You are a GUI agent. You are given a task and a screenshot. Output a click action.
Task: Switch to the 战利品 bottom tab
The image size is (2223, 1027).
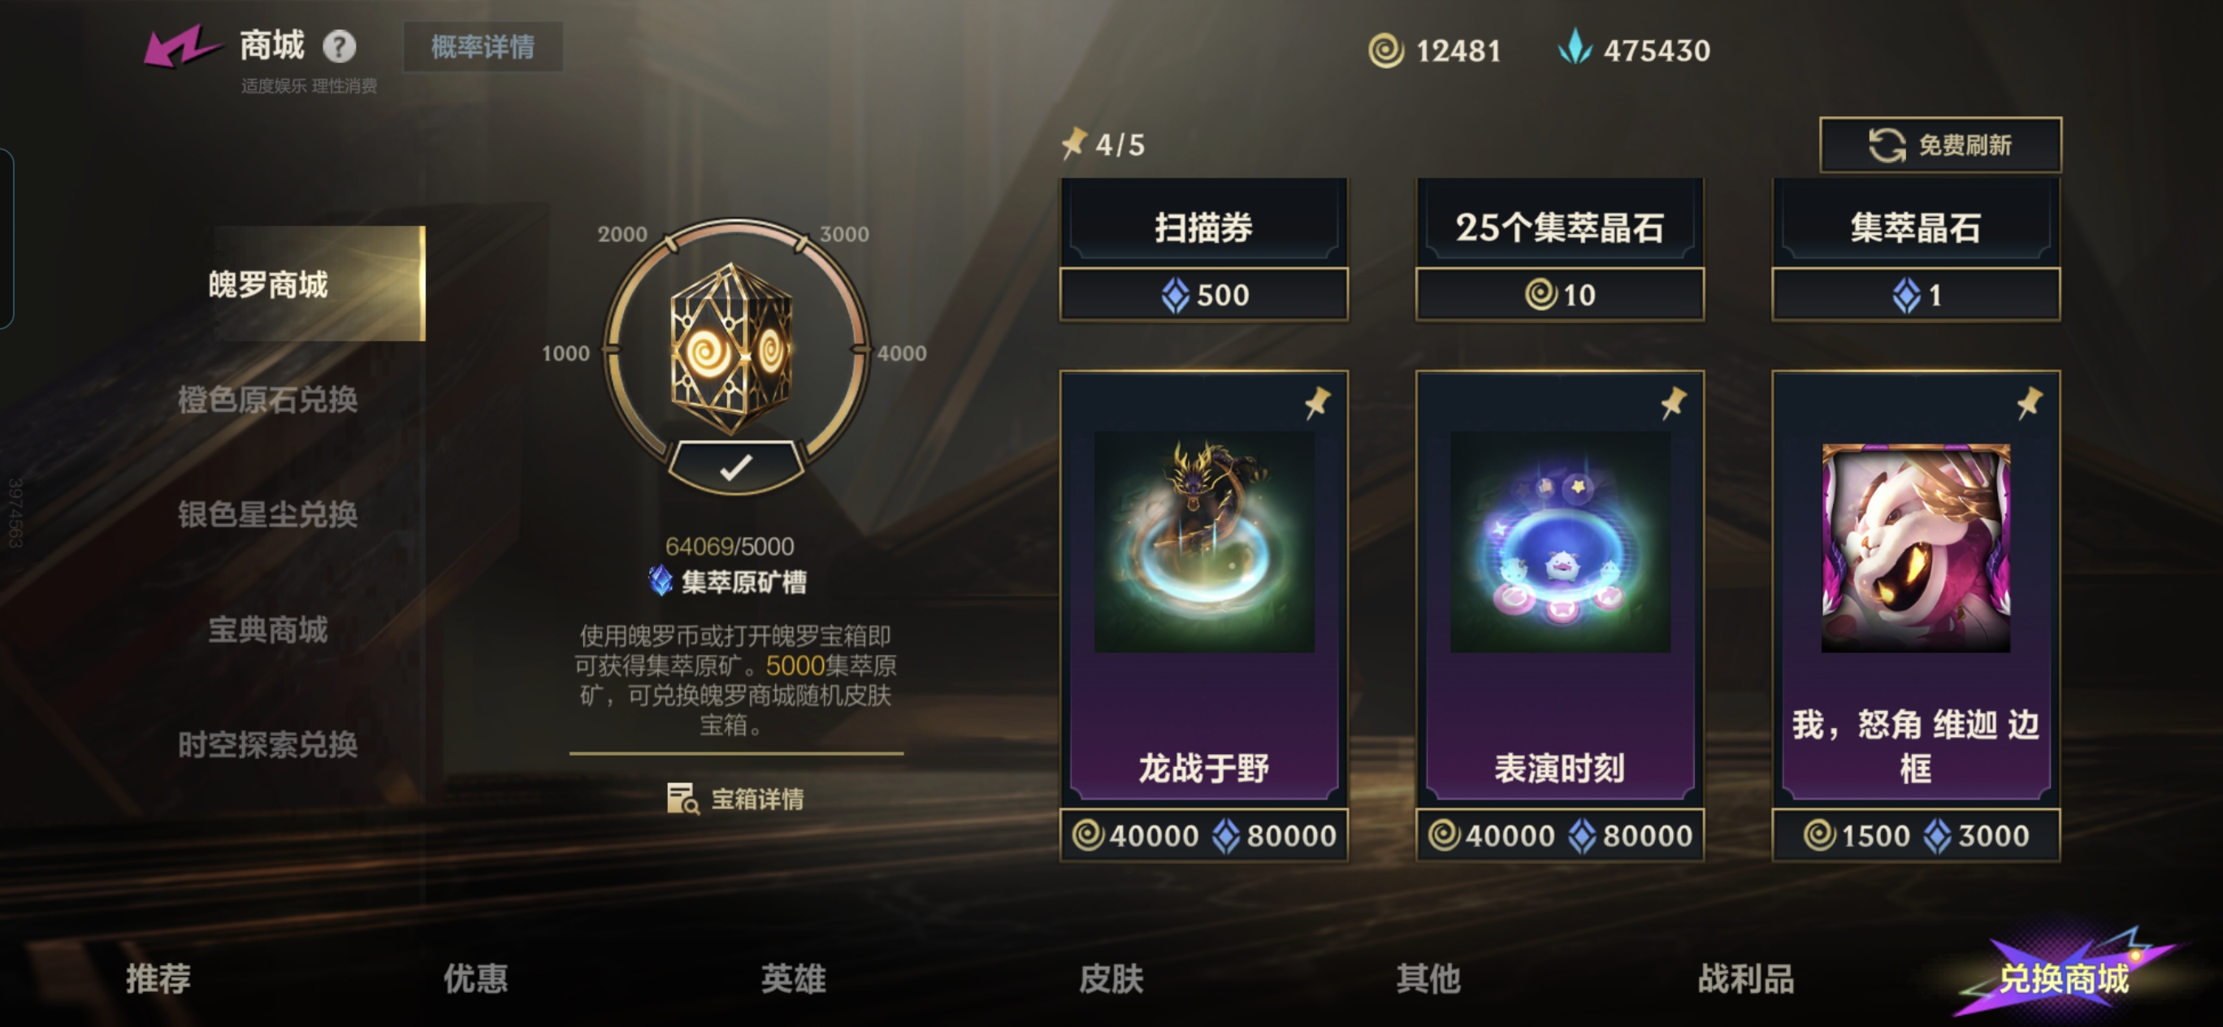pos(1746,979)
